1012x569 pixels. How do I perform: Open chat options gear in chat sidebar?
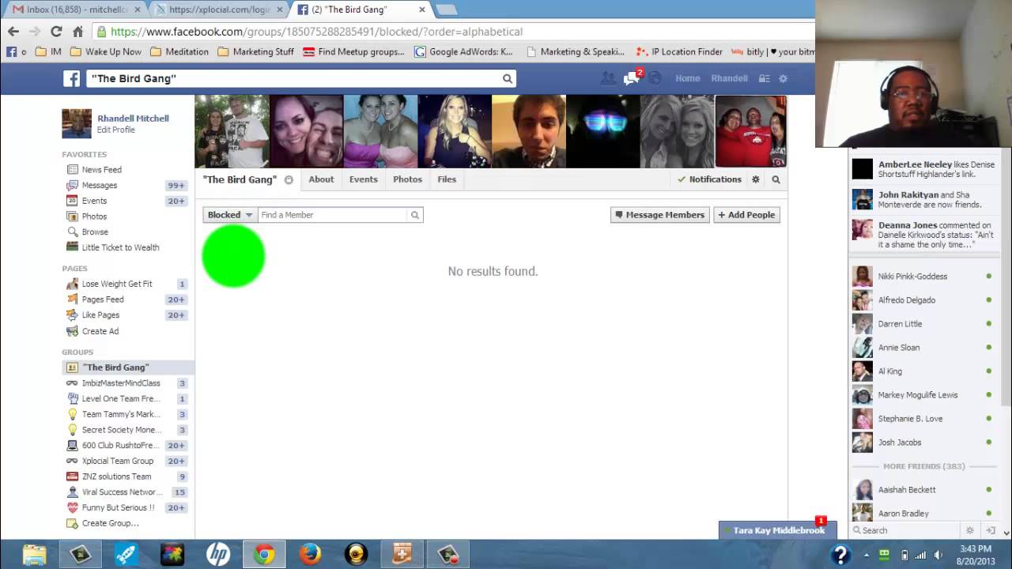point(970,530)
